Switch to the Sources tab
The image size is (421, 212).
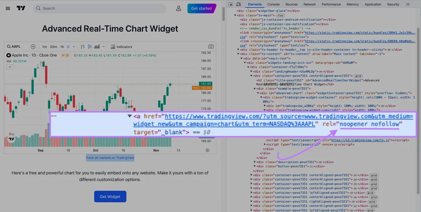(292, 4)
